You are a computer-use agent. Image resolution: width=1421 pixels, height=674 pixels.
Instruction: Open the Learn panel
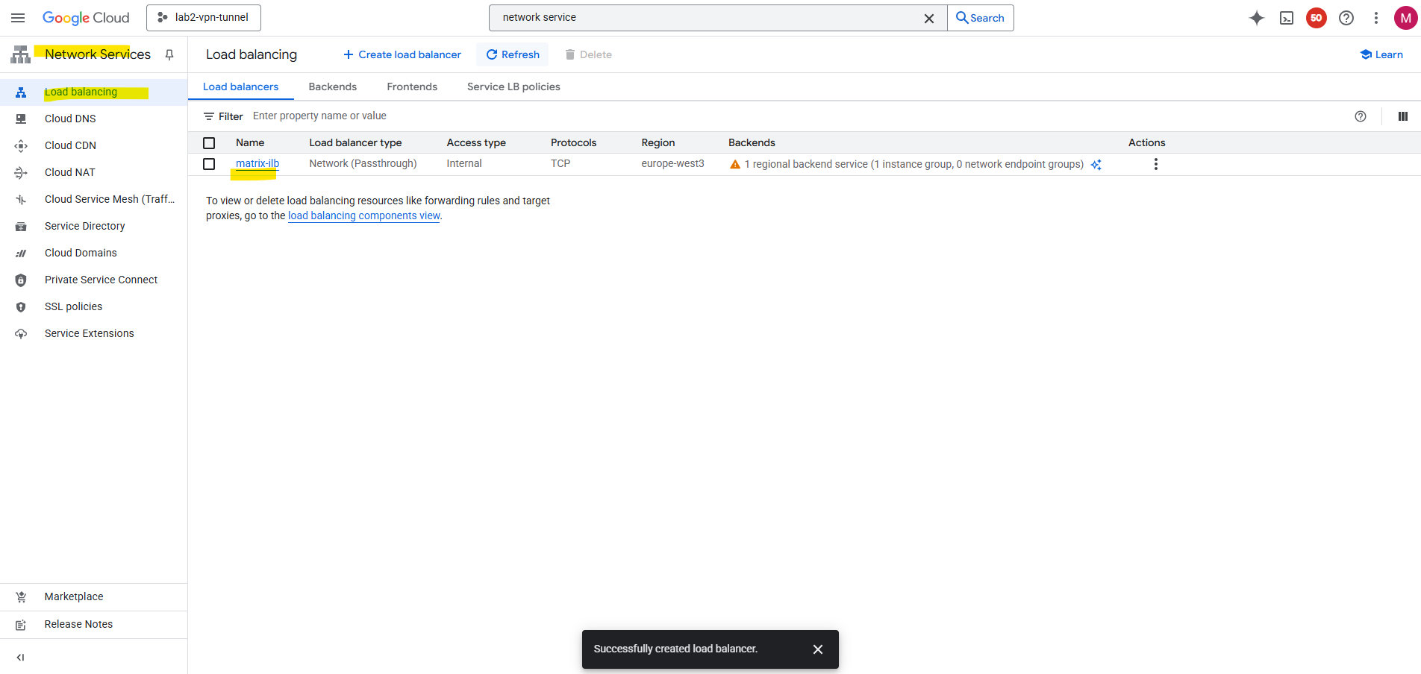tap(1381, 54)
